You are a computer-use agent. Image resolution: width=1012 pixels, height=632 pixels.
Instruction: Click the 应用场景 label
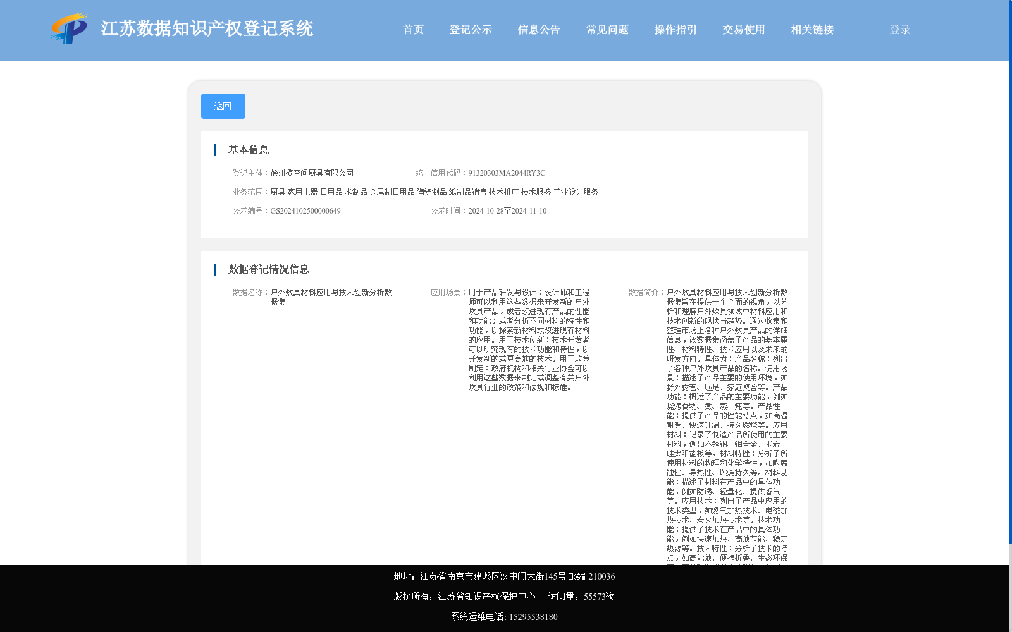point(449,293)
